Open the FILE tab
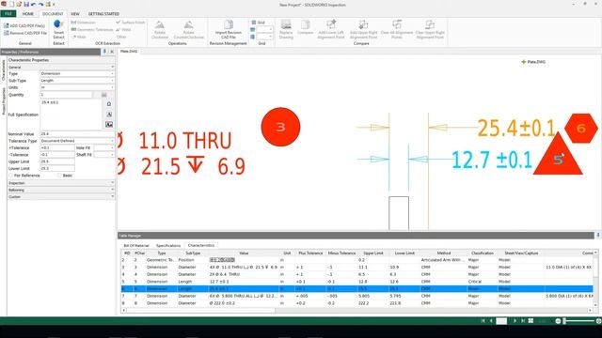The image size is (602, 338). [8, 14]
